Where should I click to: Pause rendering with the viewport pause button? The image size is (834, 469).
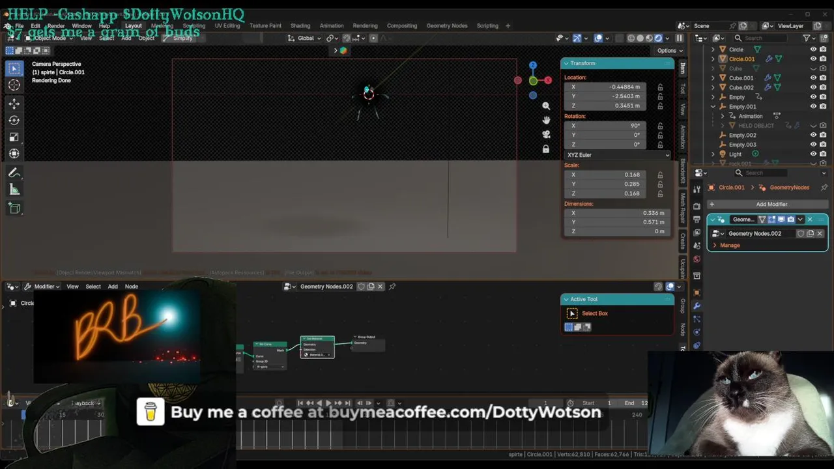click(x=680, y=38)
